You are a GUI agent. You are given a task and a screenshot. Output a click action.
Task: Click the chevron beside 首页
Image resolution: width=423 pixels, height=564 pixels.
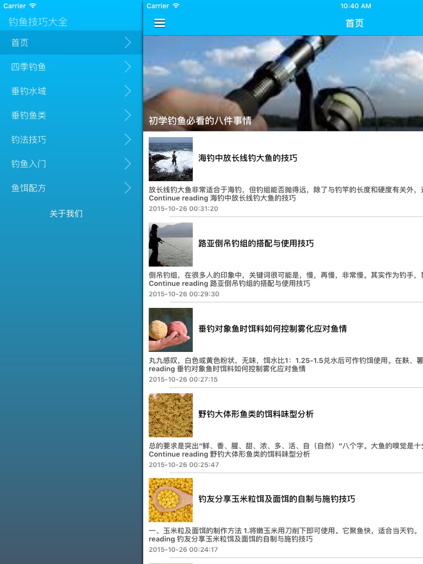[x=128, y=42]
